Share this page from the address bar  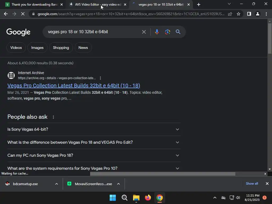point(230,14)
